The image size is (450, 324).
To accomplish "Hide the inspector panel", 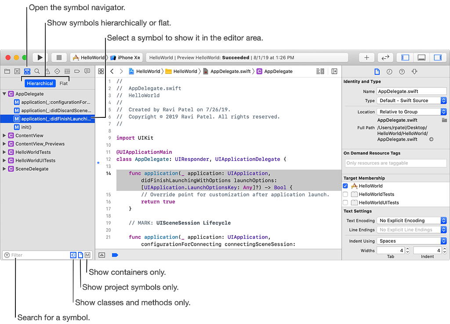I will click(438, 58).
